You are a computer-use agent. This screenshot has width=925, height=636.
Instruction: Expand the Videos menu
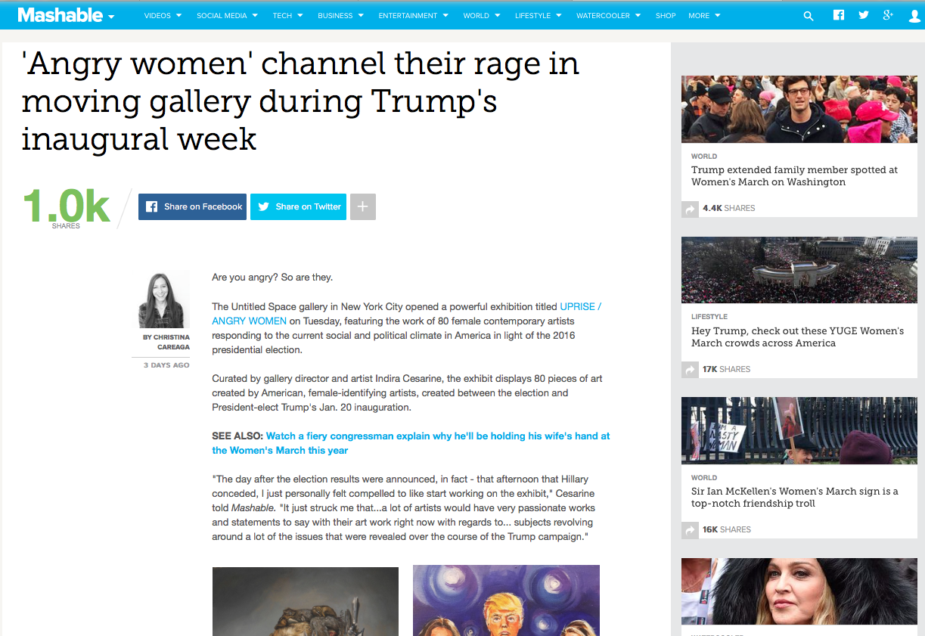(162, 15)
